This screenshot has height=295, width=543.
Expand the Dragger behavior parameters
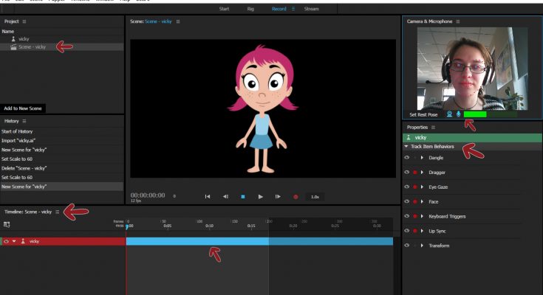422,173
